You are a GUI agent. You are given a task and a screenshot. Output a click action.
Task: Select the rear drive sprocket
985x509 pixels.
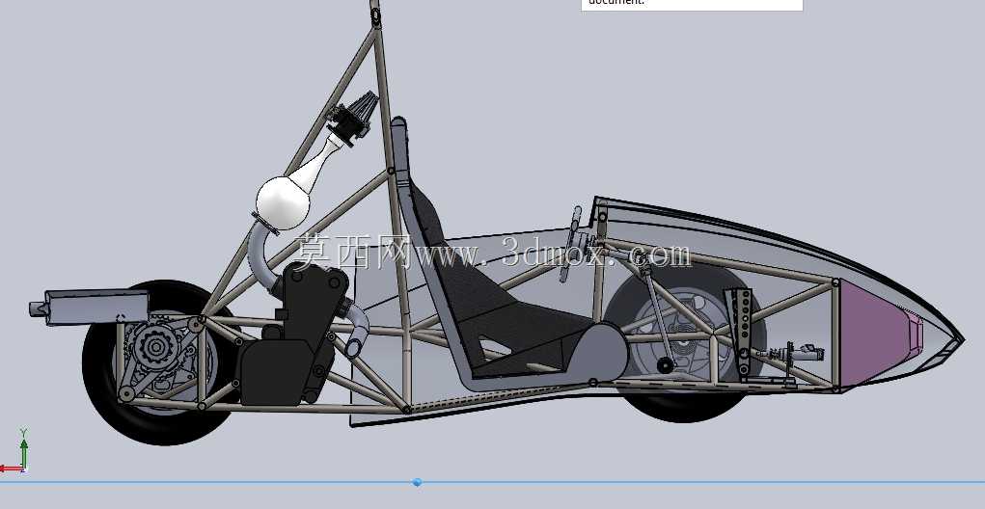154,347
